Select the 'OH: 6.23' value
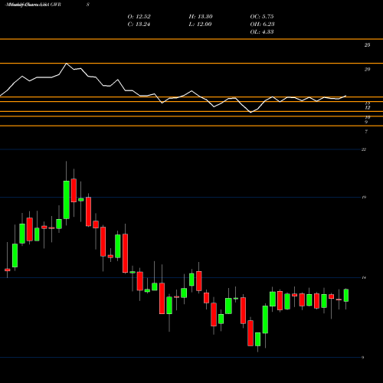Screen dimensions: 383x383 (262, 25)
